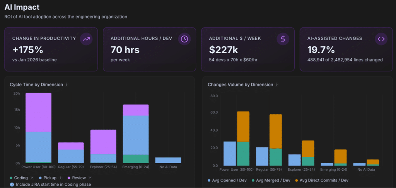This screenshot has width=396, height=188.
Task: Toggle Include JIRA start time in Coding phase
Action: [51, 185]
